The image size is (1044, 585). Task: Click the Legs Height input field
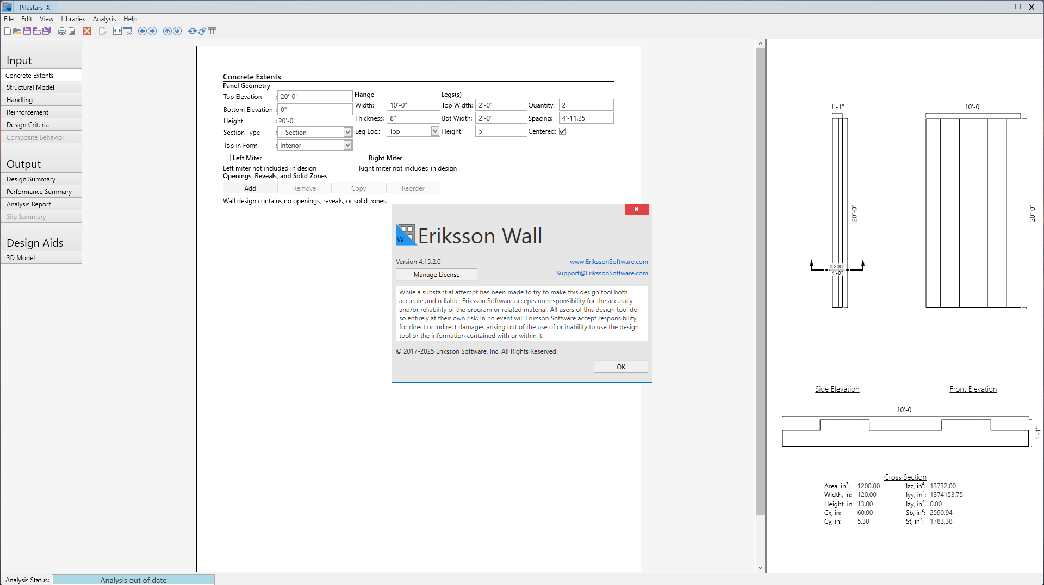pyautogui.click(x=501, y=131)
